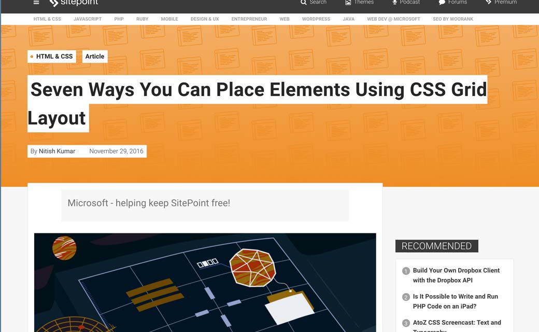539x332 pixels.
Task: Switch to the PHP channel
Action: pyautogui.click(x=119, y=19)
